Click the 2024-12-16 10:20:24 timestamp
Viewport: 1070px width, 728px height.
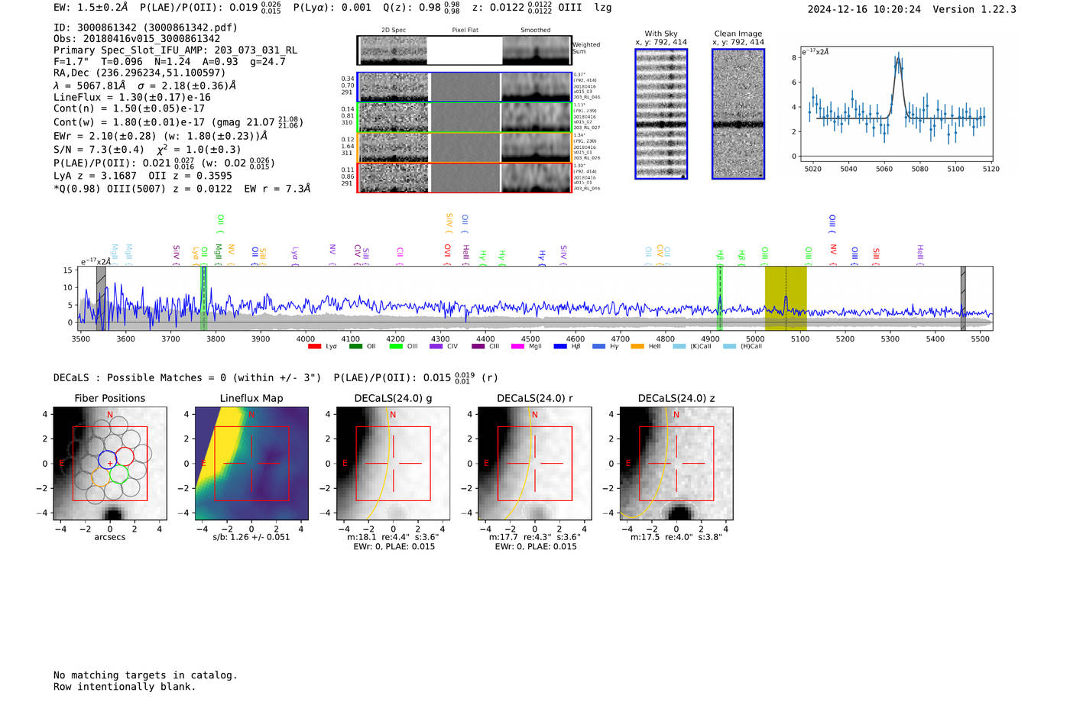864,10
